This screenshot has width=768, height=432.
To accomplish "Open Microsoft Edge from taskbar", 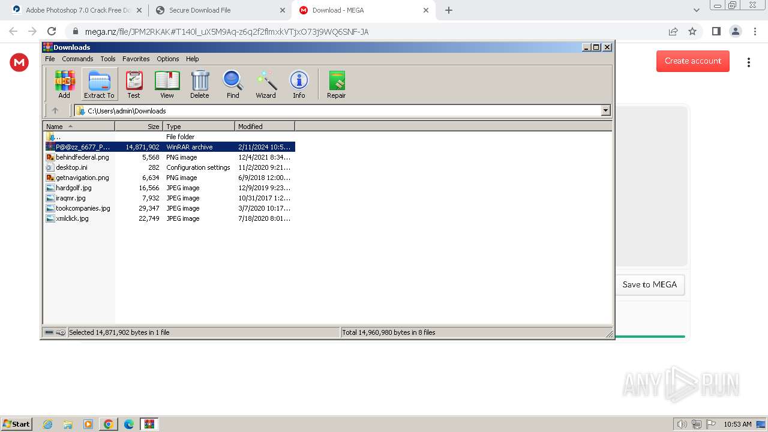I will (129, 424).
